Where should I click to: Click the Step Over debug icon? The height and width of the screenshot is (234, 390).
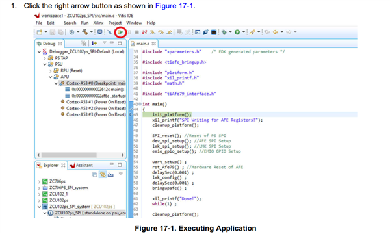[161, 32]
